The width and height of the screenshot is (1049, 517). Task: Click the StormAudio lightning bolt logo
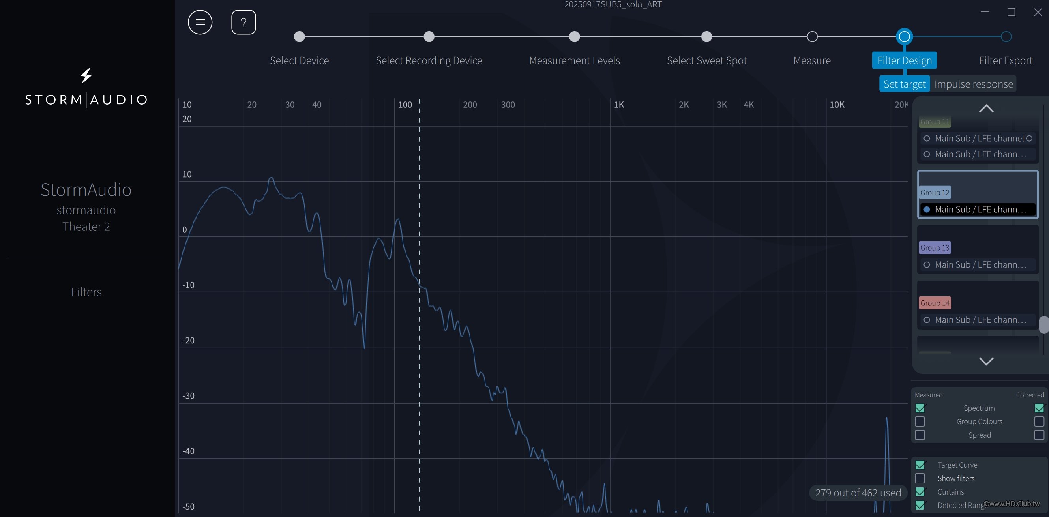pos(86,75)
